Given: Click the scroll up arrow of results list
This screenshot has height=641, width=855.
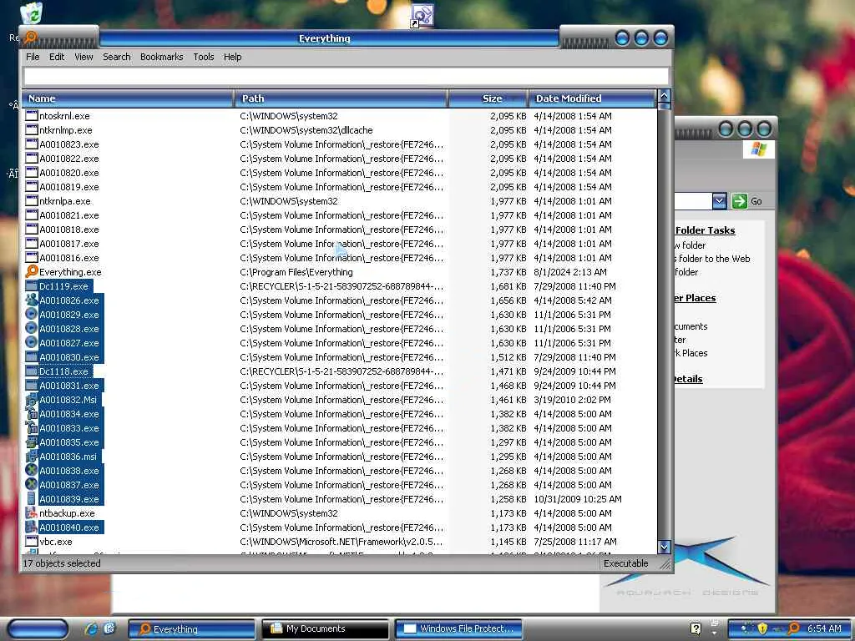Looking at the screenshot, I should click(x=664, y=96).
